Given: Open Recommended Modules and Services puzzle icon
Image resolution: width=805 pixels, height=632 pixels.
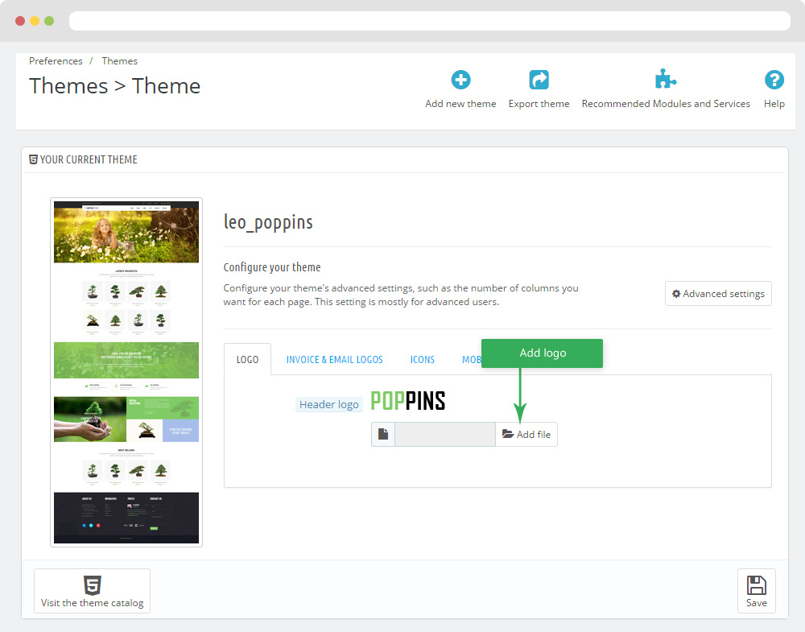Looking at the screenshot, I should coord(665,80).
